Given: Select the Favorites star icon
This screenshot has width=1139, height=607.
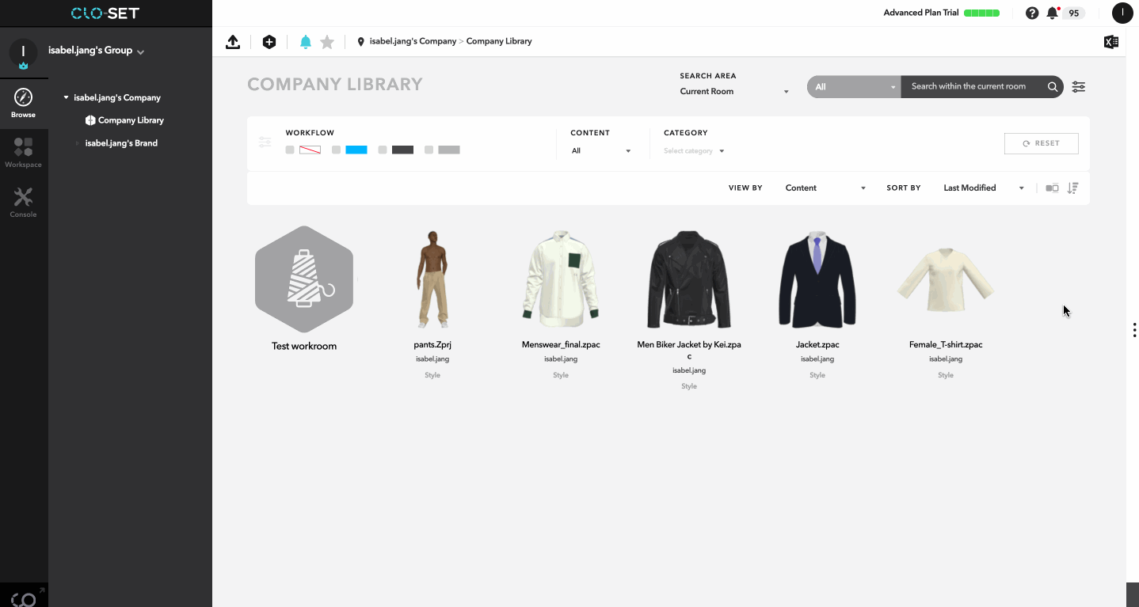Looking at the screenshot, I should point(327,41).
